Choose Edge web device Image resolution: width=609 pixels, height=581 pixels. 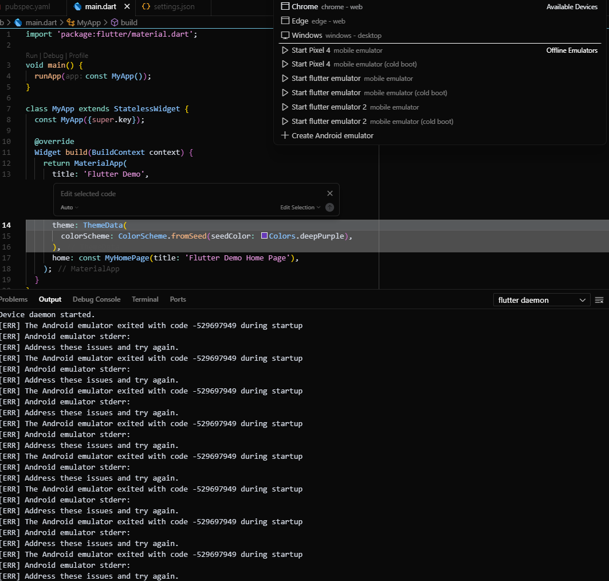pos(439,21)
